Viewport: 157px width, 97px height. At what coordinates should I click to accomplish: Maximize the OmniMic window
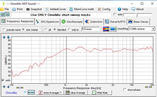[x=142, y=4]
